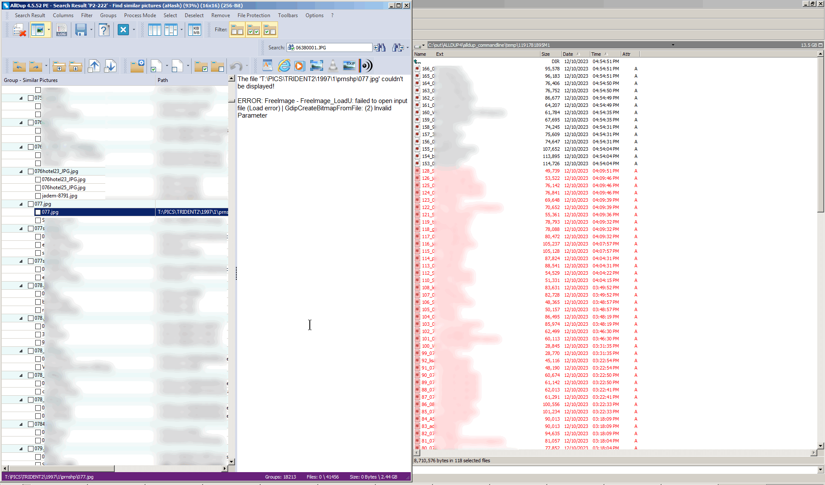Screen dimensions: 825x485
Task: Click the save search result floppy icon
Action: point(81,30)
